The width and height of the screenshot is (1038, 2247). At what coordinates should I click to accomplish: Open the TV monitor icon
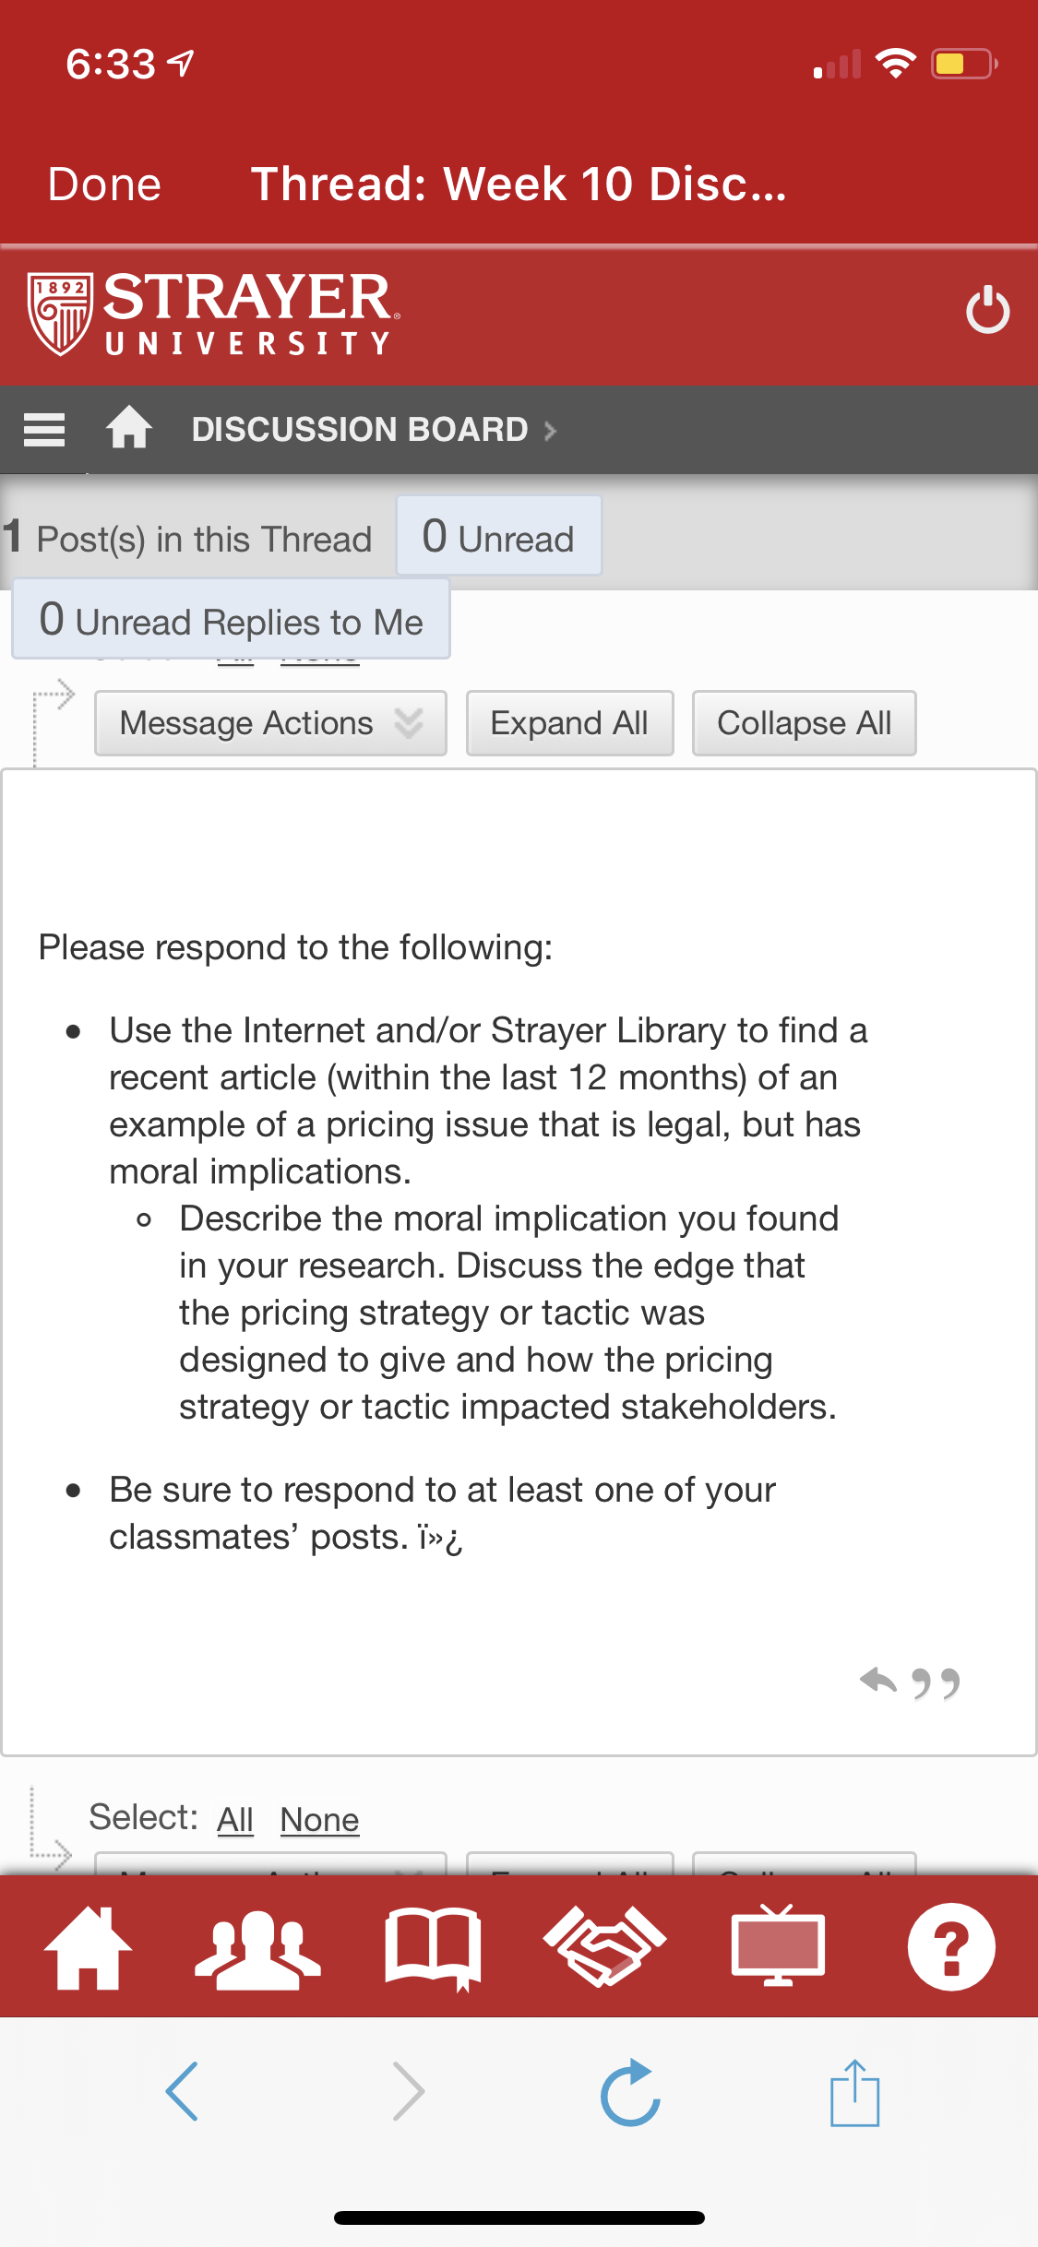[x=778, y=1944]
